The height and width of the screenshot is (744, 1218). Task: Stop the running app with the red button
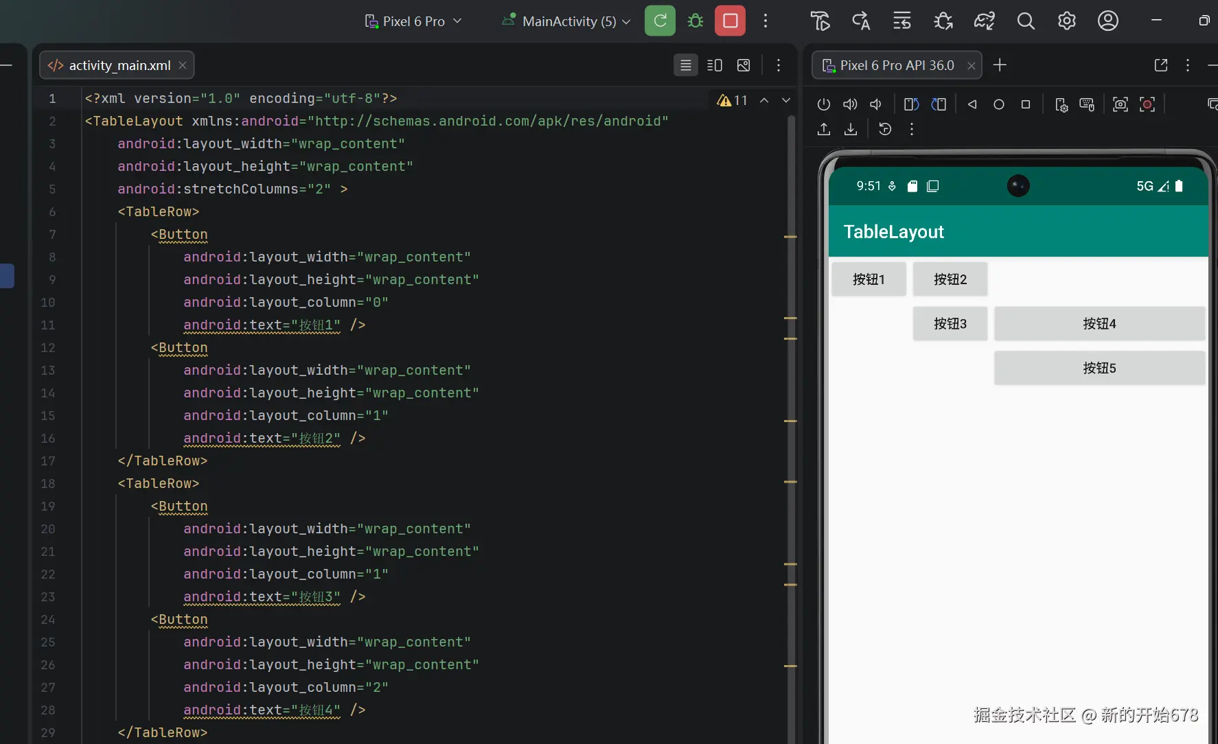click(x=731, y=21)
